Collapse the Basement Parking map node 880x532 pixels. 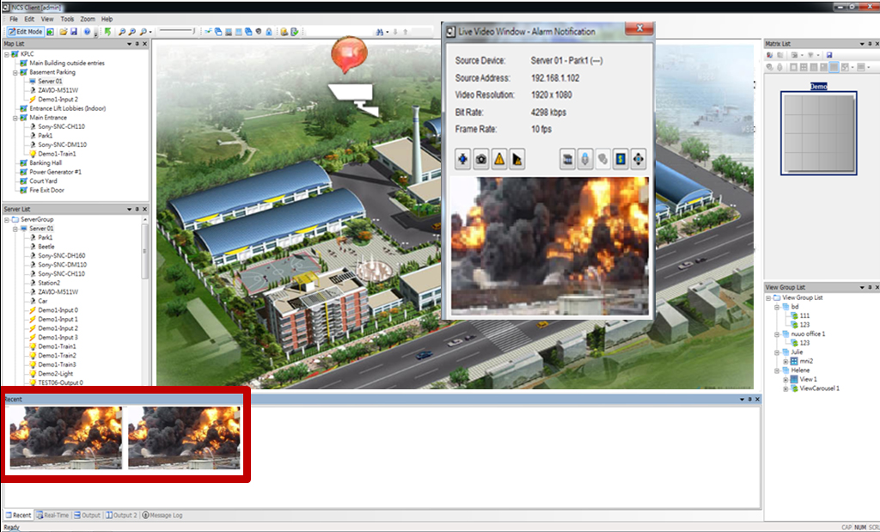click(x=15, y=72)
